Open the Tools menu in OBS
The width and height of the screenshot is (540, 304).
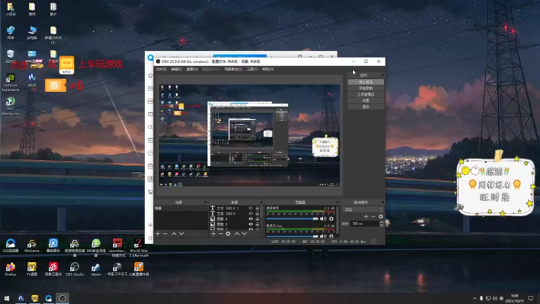point(252,70)
